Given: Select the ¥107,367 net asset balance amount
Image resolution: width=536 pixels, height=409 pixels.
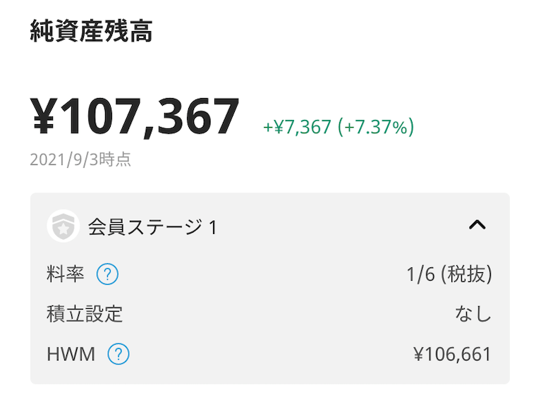Looking at the screenshot, I should [x=135, y=117].
